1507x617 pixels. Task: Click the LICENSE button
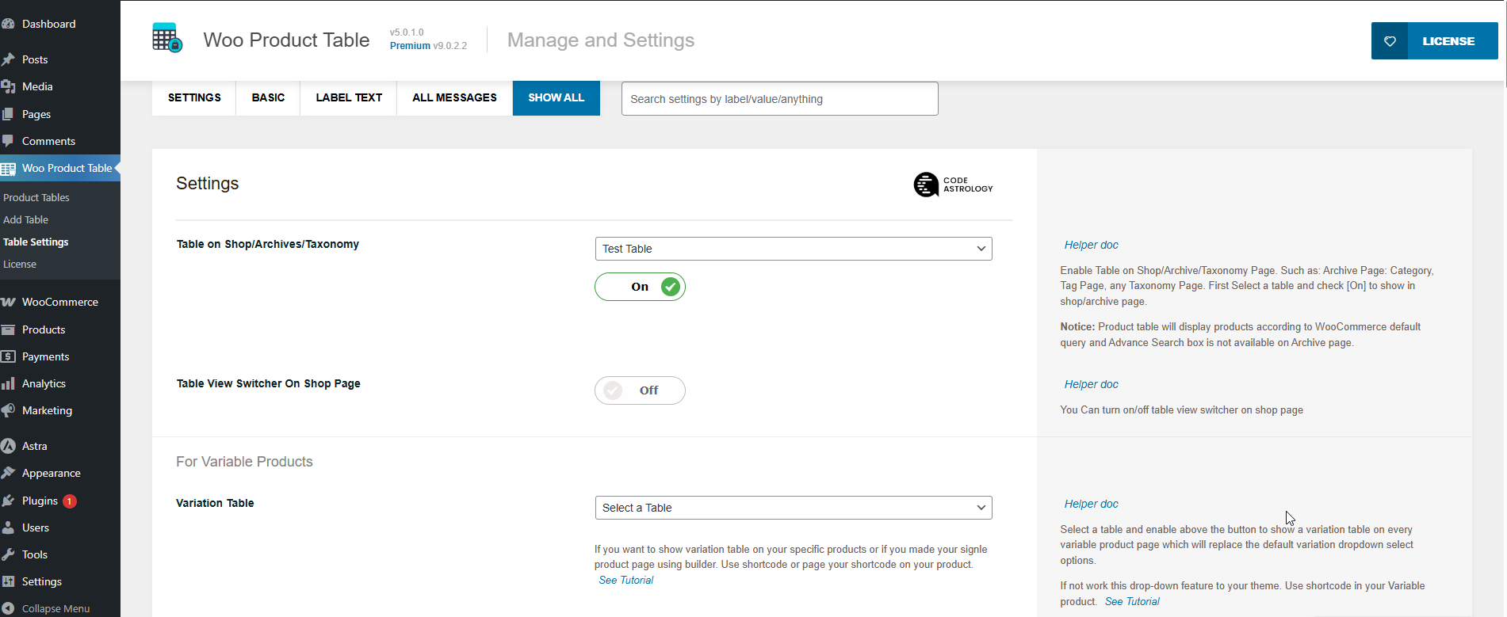point(1435,41)
